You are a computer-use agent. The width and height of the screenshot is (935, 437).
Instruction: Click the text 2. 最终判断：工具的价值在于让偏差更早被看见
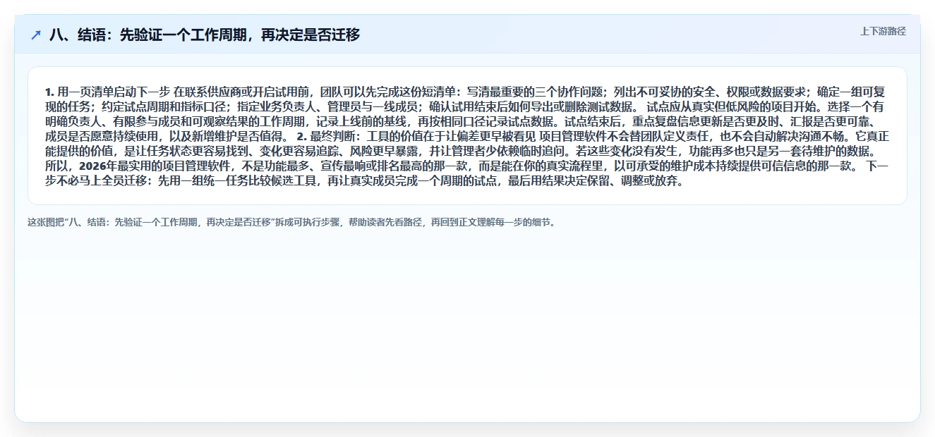coord(416,137)
